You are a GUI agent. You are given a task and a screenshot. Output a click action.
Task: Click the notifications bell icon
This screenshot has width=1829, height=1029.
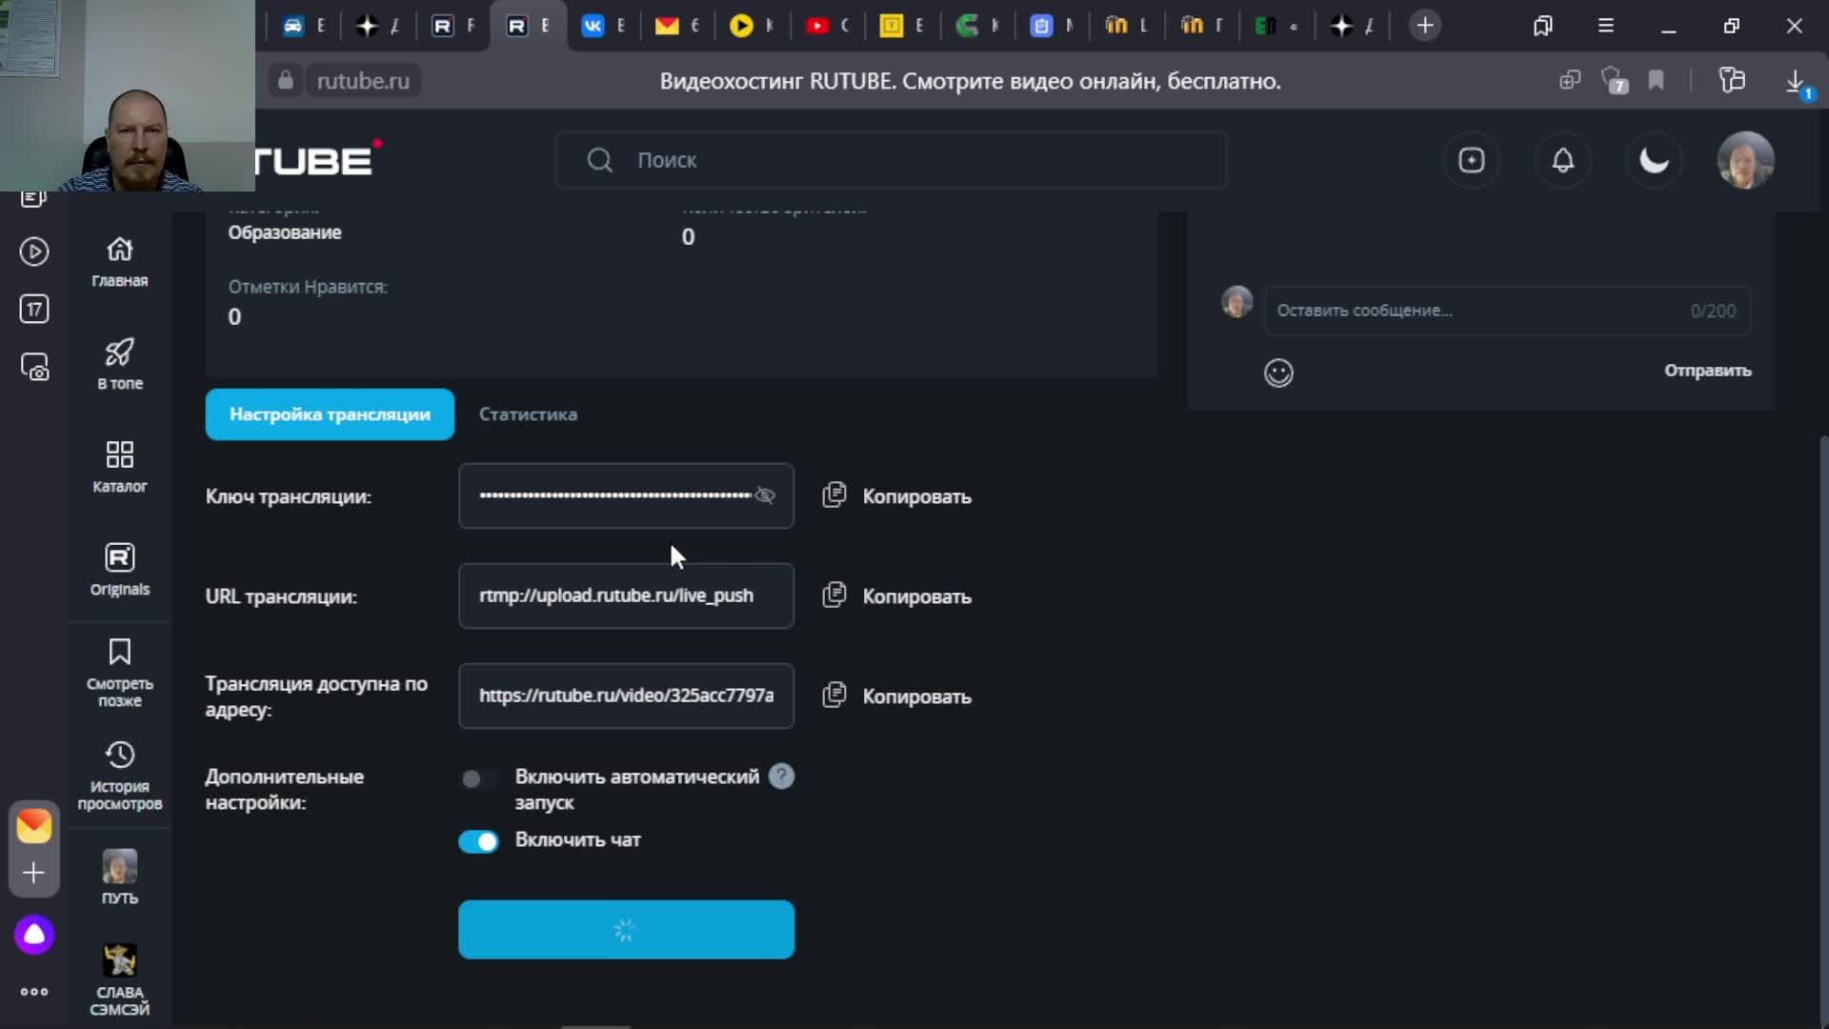click(1562, 160)
